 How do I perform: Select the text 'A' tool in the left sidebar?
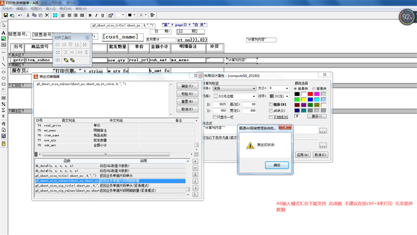tap(3, 33)
